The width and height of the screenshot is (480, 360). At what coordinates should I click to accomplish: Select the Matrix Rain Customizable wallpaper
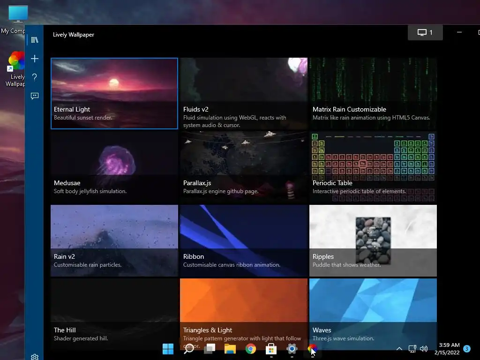[373, 93]
